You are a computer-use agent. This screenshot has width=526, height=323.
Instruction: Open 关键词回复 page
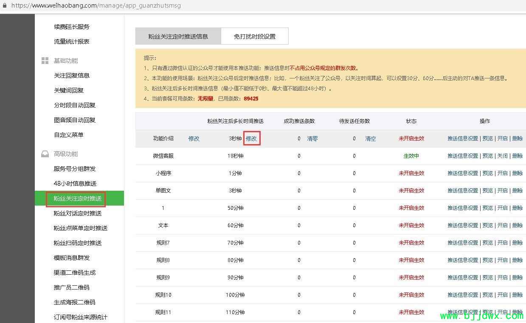click(69, 90)
